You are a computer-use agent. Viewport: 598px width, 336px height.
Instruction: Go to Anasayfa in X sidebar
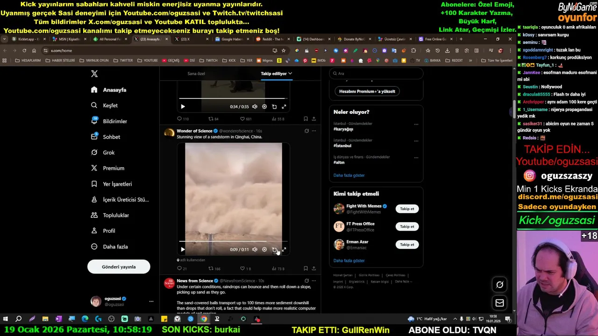click(x=108, y=90)
